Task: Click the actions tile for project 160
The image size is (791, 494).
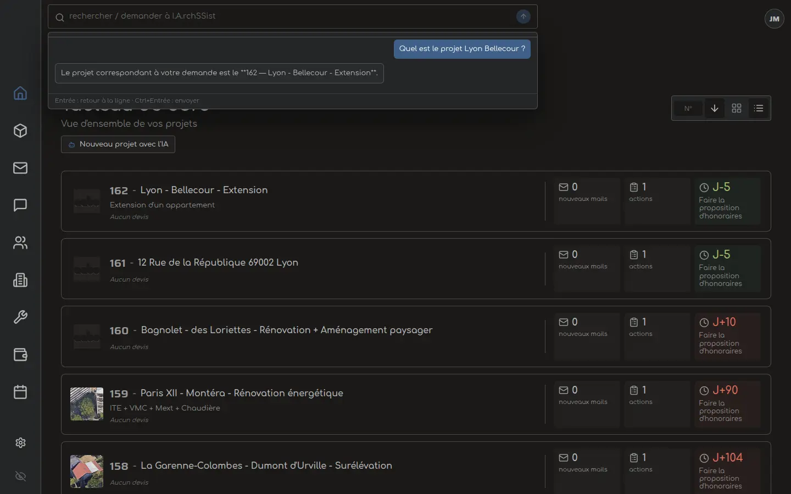Action: [658, 336]
